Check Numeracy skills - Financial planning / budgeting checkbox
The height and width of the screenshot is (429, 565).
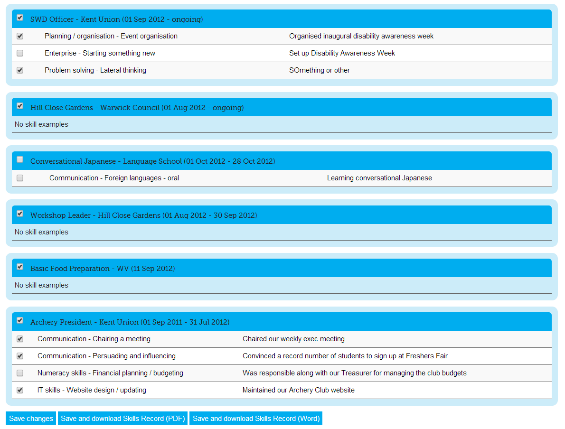click(x=20, y=373)
